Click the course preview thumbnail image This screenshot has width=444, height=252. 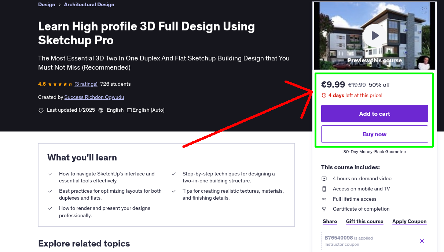point(375,36)
